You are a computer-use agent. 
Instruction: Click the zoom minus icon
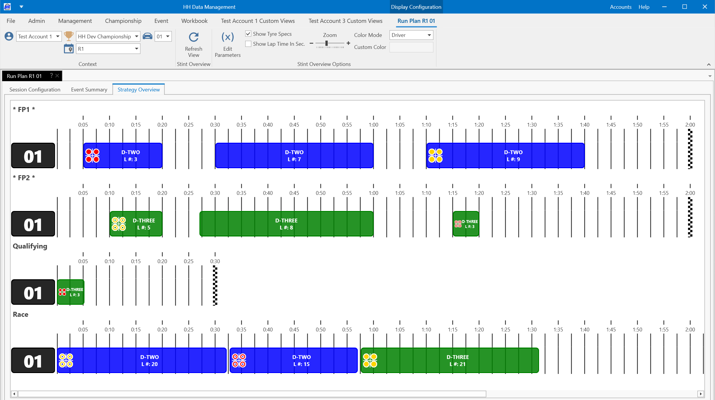tap(311, 43)
